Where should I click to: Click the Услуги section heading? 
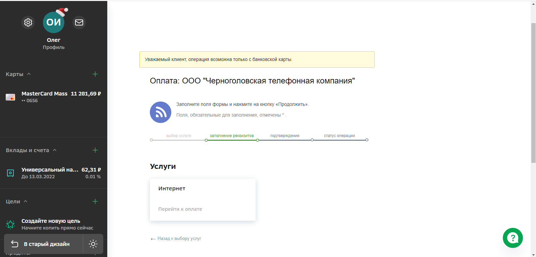click(x=163, y=166)
